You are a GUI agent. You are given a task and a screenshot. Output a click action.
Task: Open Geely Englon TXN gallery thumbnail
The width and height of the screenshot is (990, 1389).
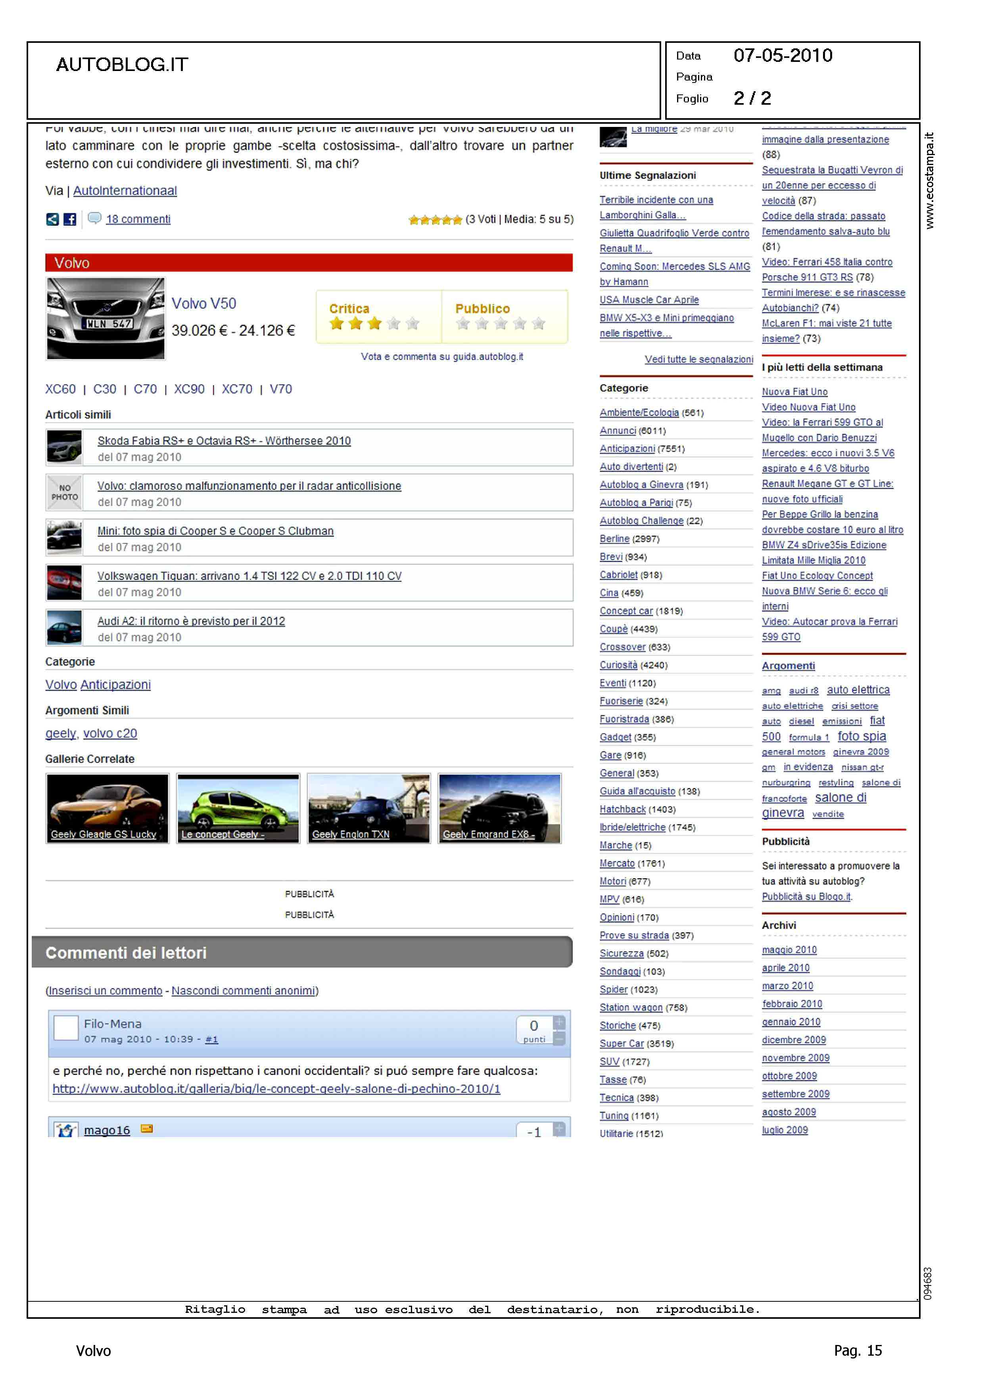pos(369,809)
